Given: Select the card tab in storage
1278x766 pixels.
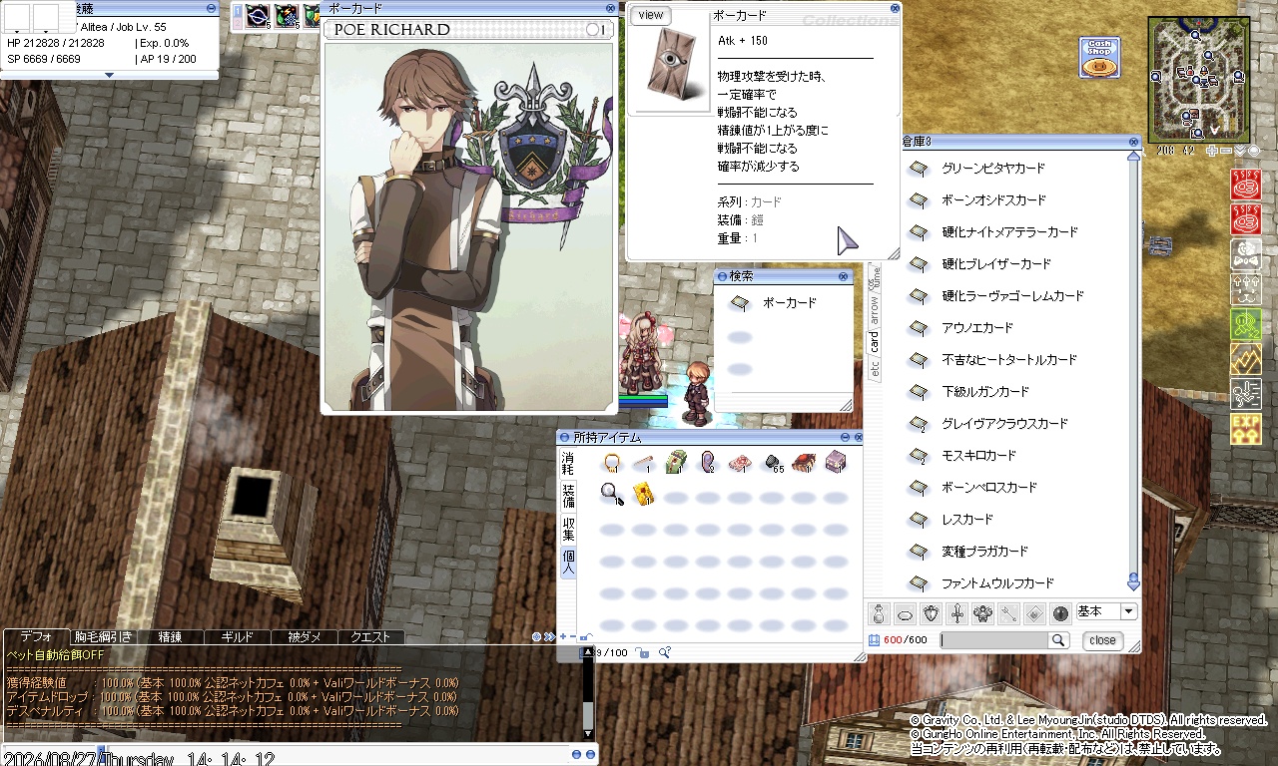Looking at the screenshot, I should [x=875, y=342].
